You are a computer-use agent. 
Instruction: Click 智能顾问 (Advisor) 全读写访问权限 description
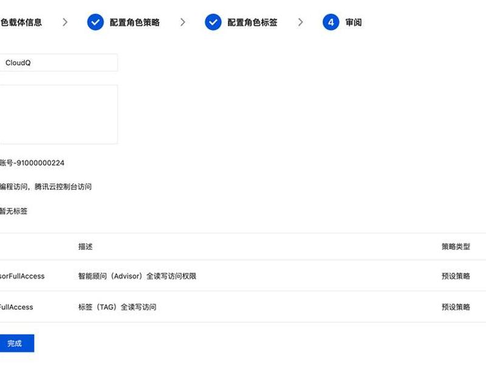[x=137, y=276]
